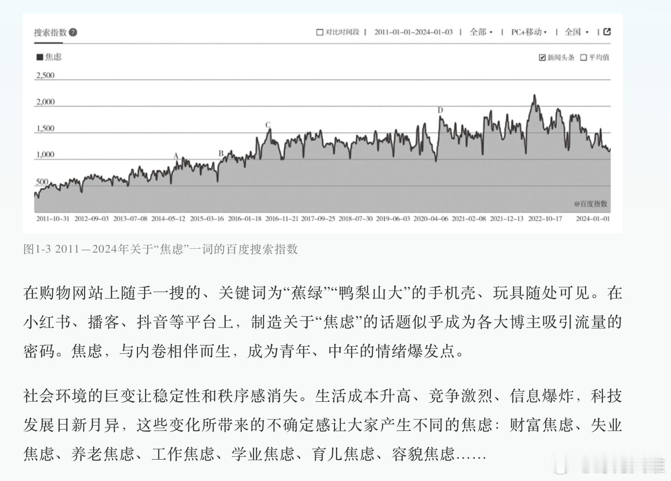Click the 2,000 y-axis label

click(45, 102)
